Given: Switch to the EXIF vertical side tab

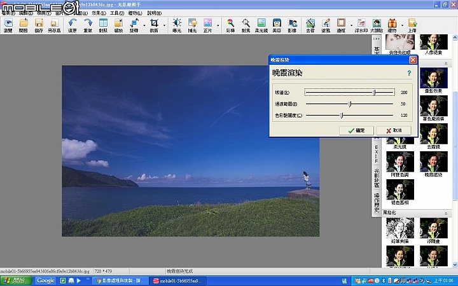Looking at the screenshot, I should (376, 154).
